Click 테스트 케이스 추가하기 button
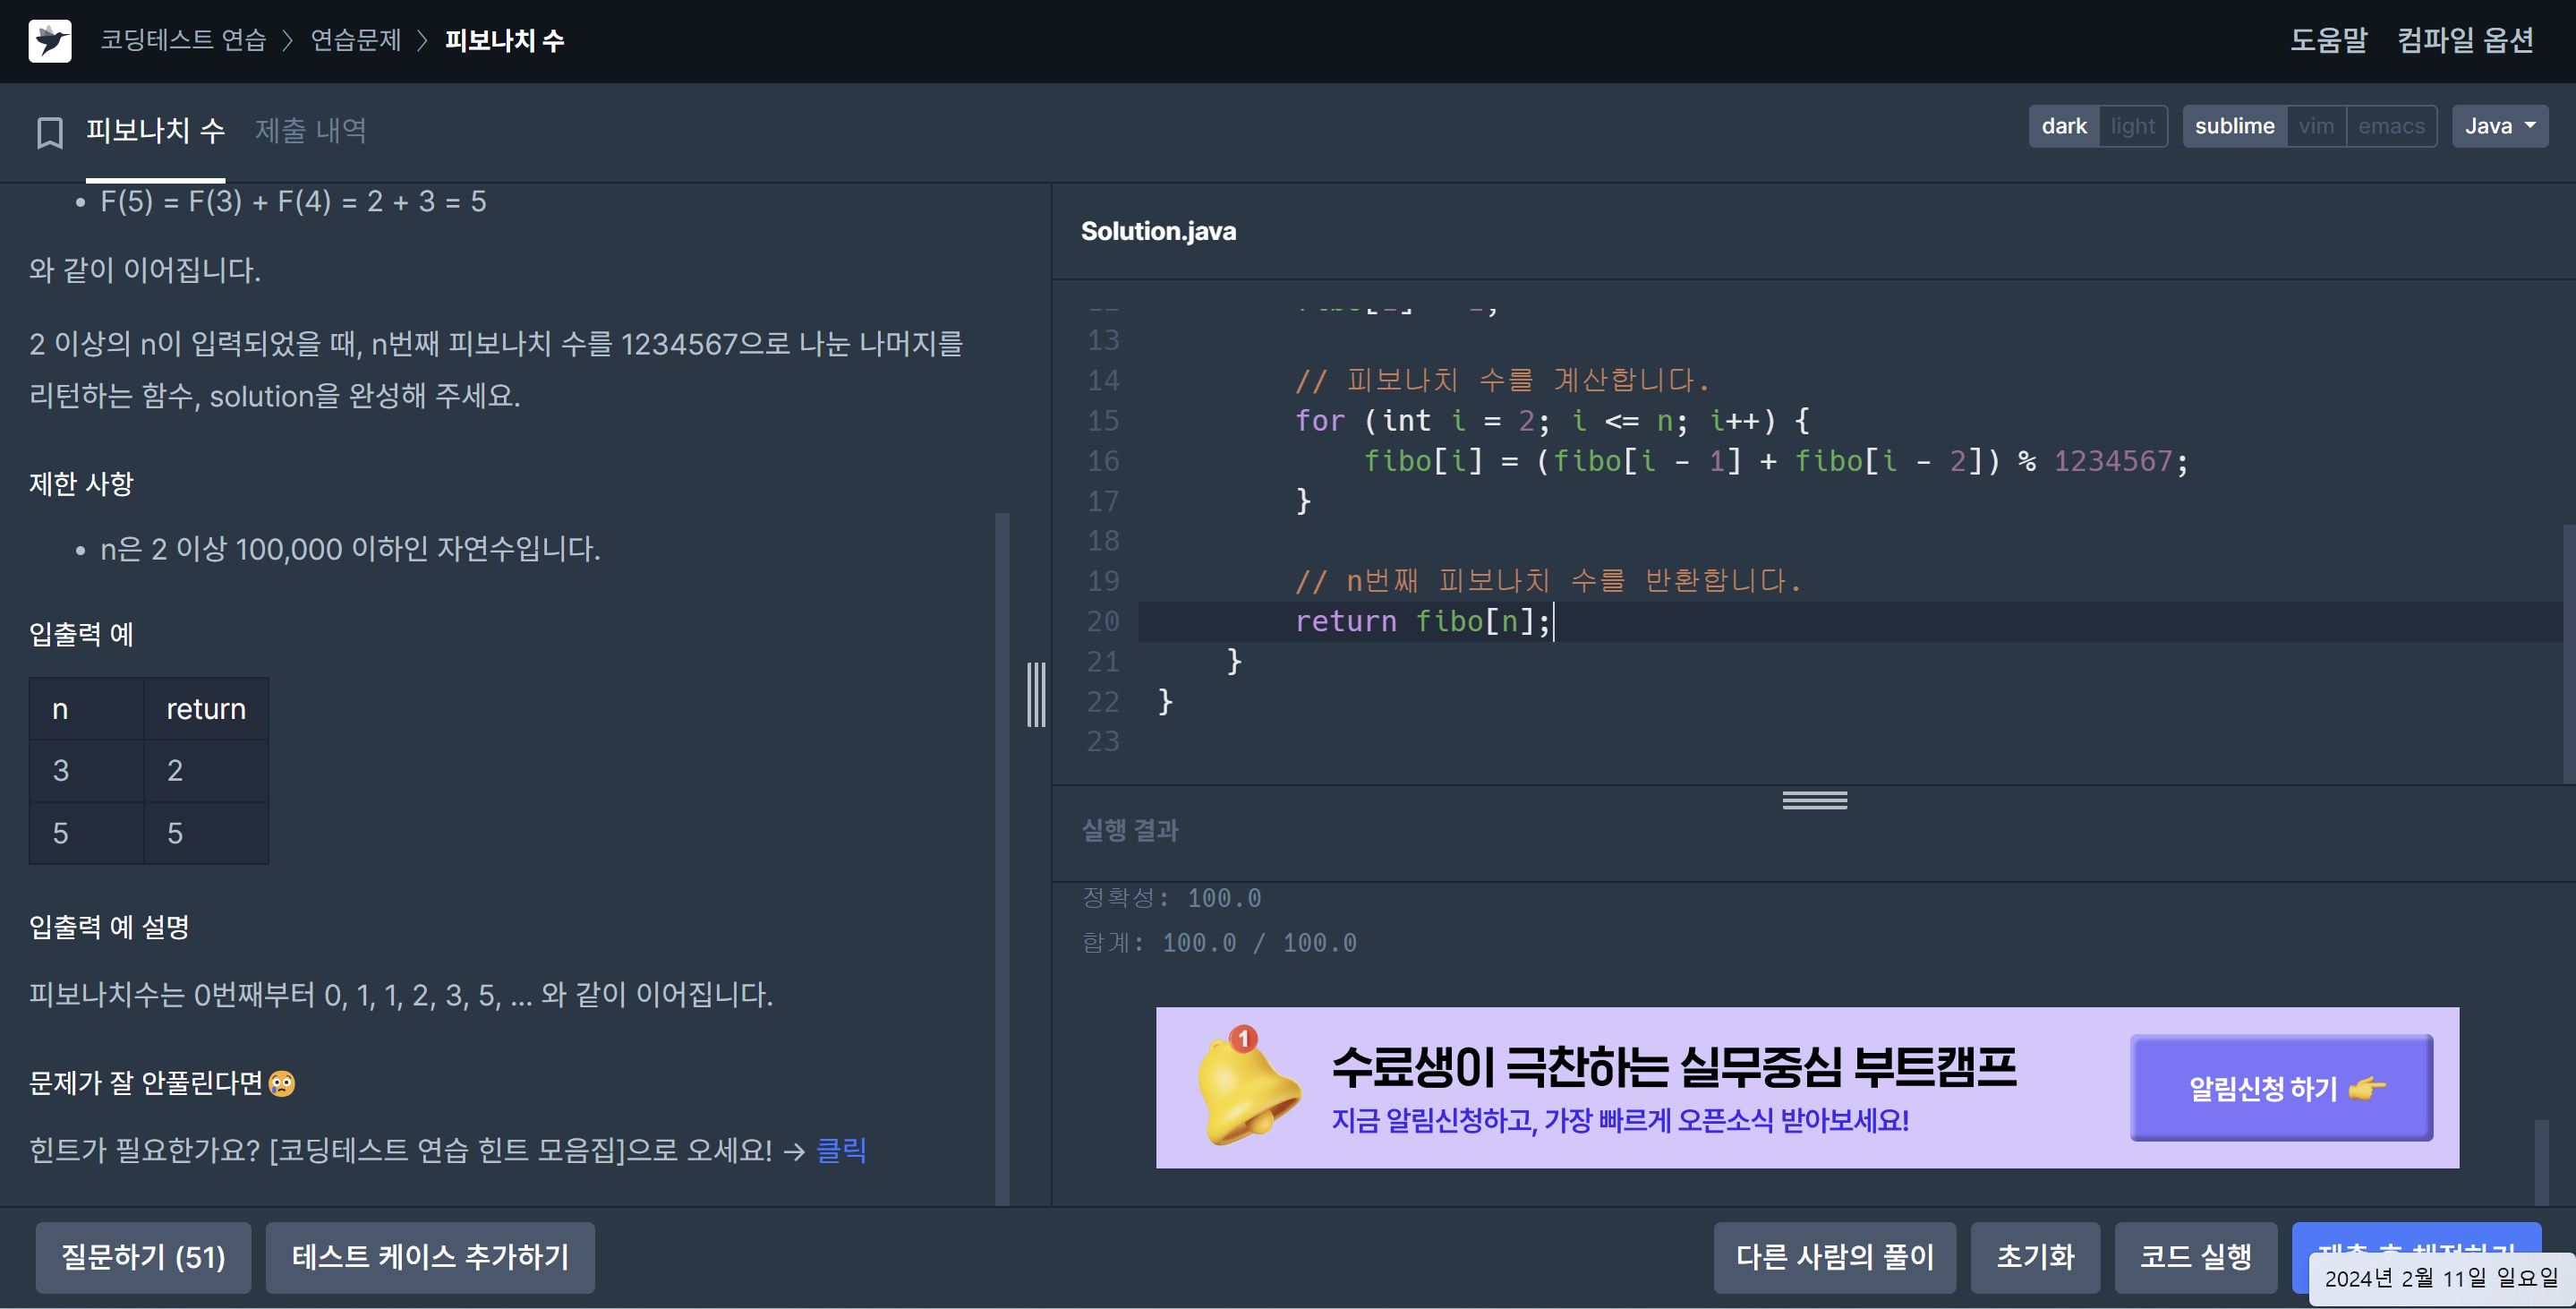 tap(430, 1257)
